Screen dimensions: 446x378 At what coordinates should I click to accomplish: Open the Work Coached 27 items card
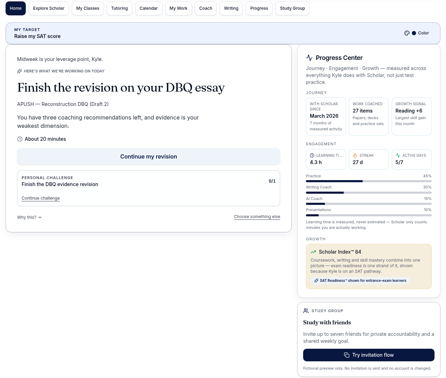tap(369, 116)
